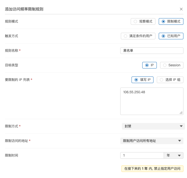Click the 规则名称 field containing 黑名单
This screenshot has height=178, width=187.
point(152,51)
